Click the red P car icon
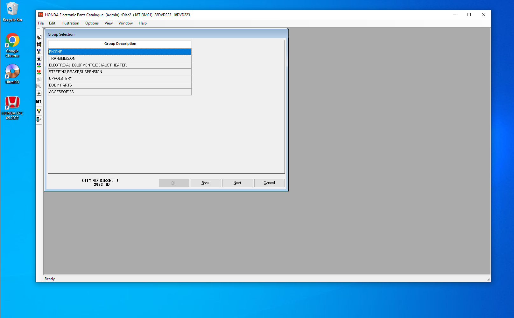This screenshot has width=514, height=318. tap(39, 72)
